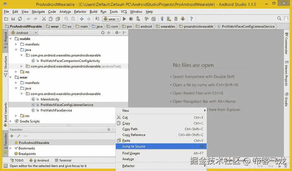Screen dimensions: 292x171
Task: Click the src breadcrumb in navigation bar
Action: coord(67,27)
